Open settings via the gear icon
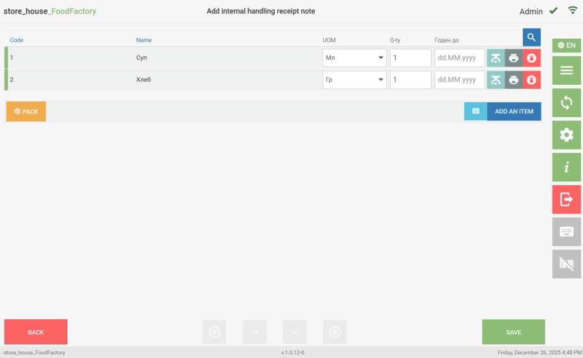 pos(566,135)
